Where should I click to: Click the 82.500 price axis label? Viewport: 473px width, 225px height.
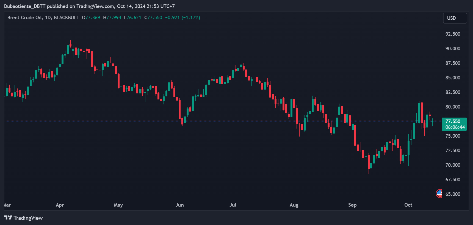[x=453, y=92]
